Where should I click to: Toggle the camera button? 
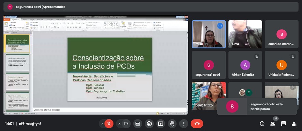(x=126, y=124)
